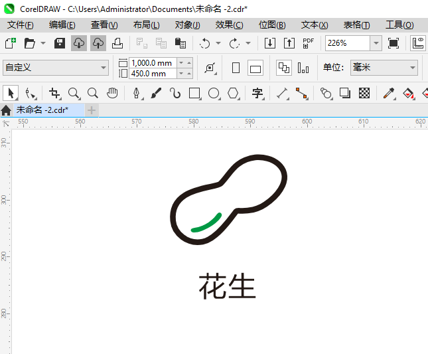Toggle rulers display

pyautogui.click(x=418, y=43)
